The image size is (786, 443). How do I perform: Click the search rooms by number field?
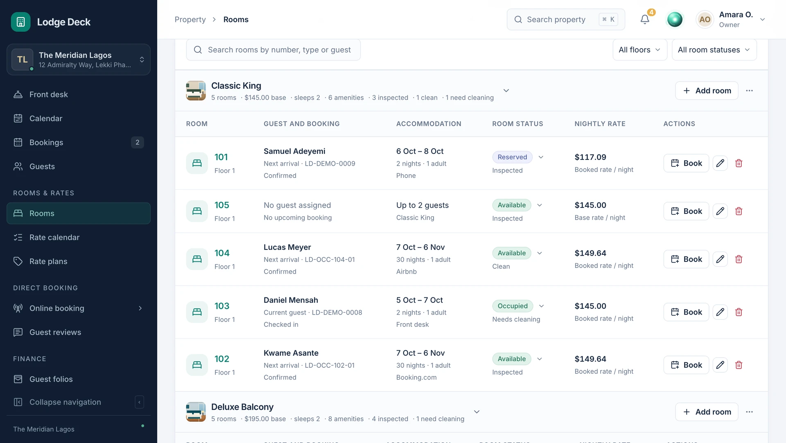[273, 50]
